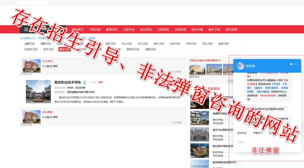Viewport: 304px width, 168px height.
Task: Click the 独山县中等职业学校 stadium thumbnail
Action: tap(199, 151)
